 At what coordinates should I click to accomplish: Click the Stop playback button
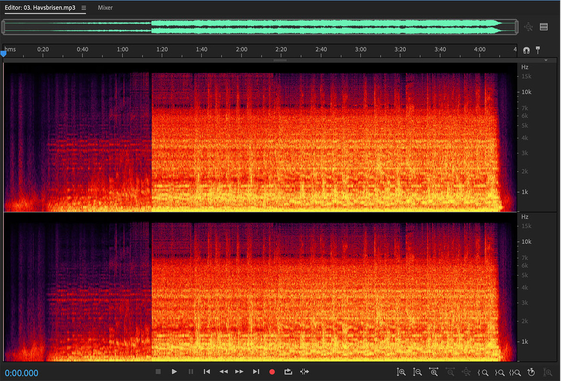(158, 372)
